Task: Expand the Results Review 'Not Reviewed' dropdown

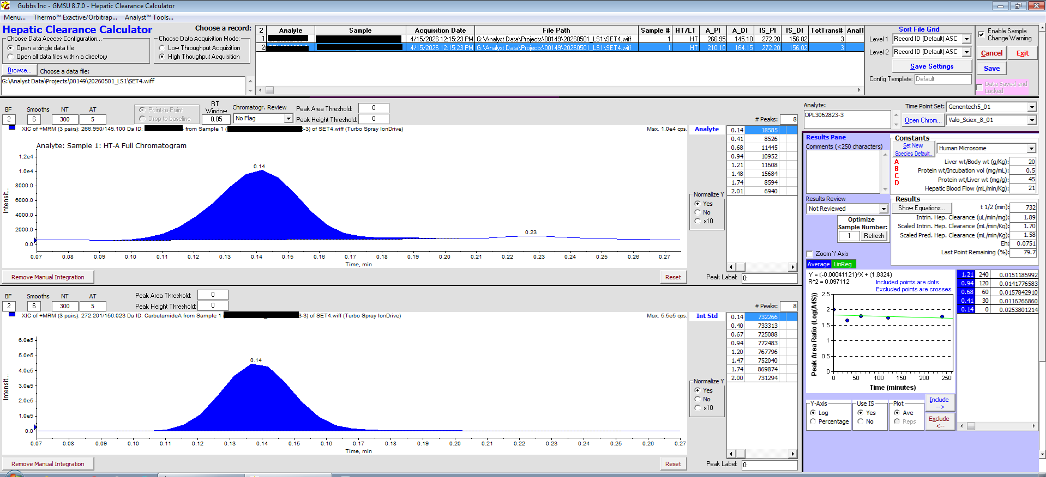Action: coord(883,209)
